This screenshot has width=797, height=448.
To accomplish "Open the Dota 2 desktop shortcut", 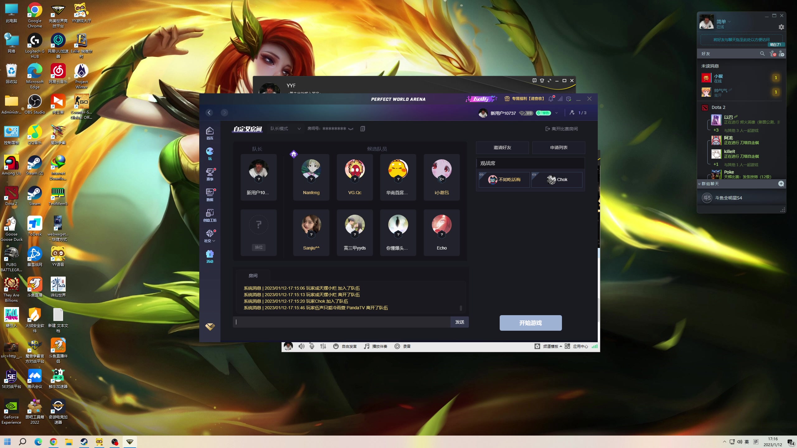I will click(x=12, y=196).
